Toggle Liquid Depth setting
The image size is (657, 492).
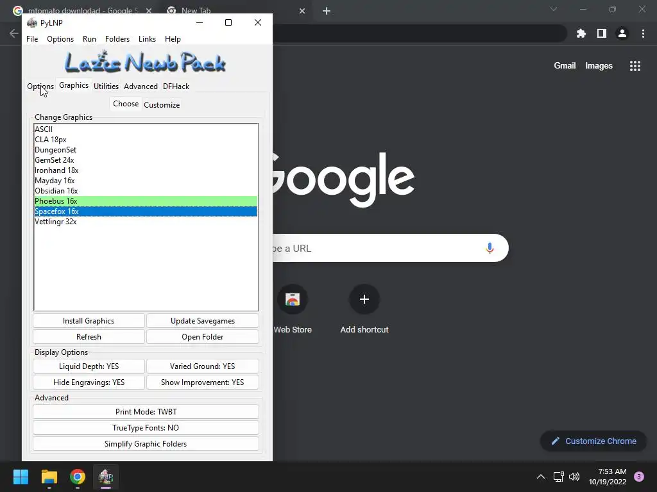89,366
